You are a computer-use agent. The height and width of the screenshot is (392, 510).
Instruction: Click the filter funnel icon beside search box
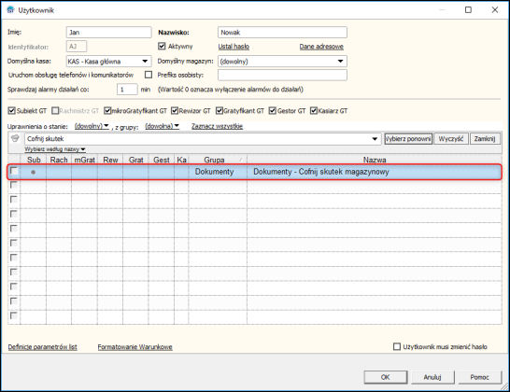tap(15, 138)
